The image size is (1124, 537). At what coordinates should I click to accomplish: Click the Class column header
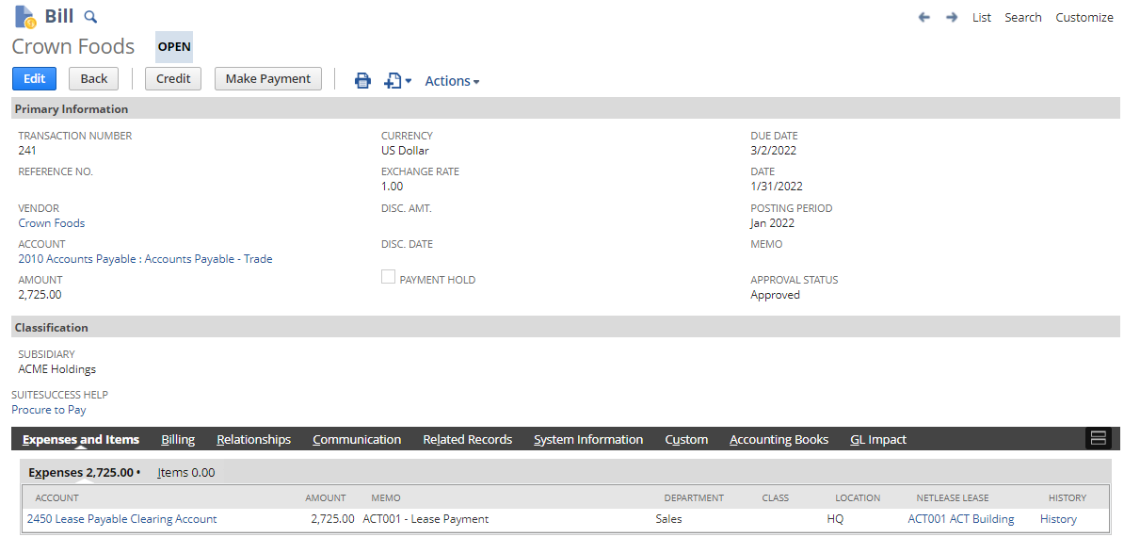(x=775, y=497)
